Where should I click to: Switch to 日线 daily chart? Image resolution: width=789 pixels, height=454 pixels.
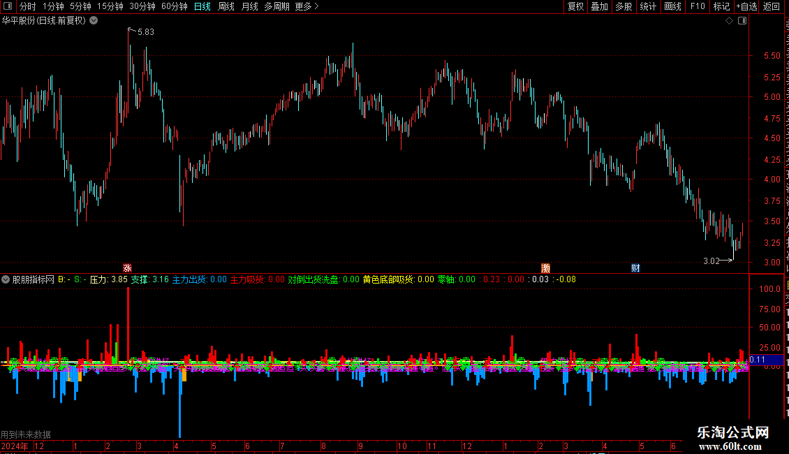coord(202,6)
